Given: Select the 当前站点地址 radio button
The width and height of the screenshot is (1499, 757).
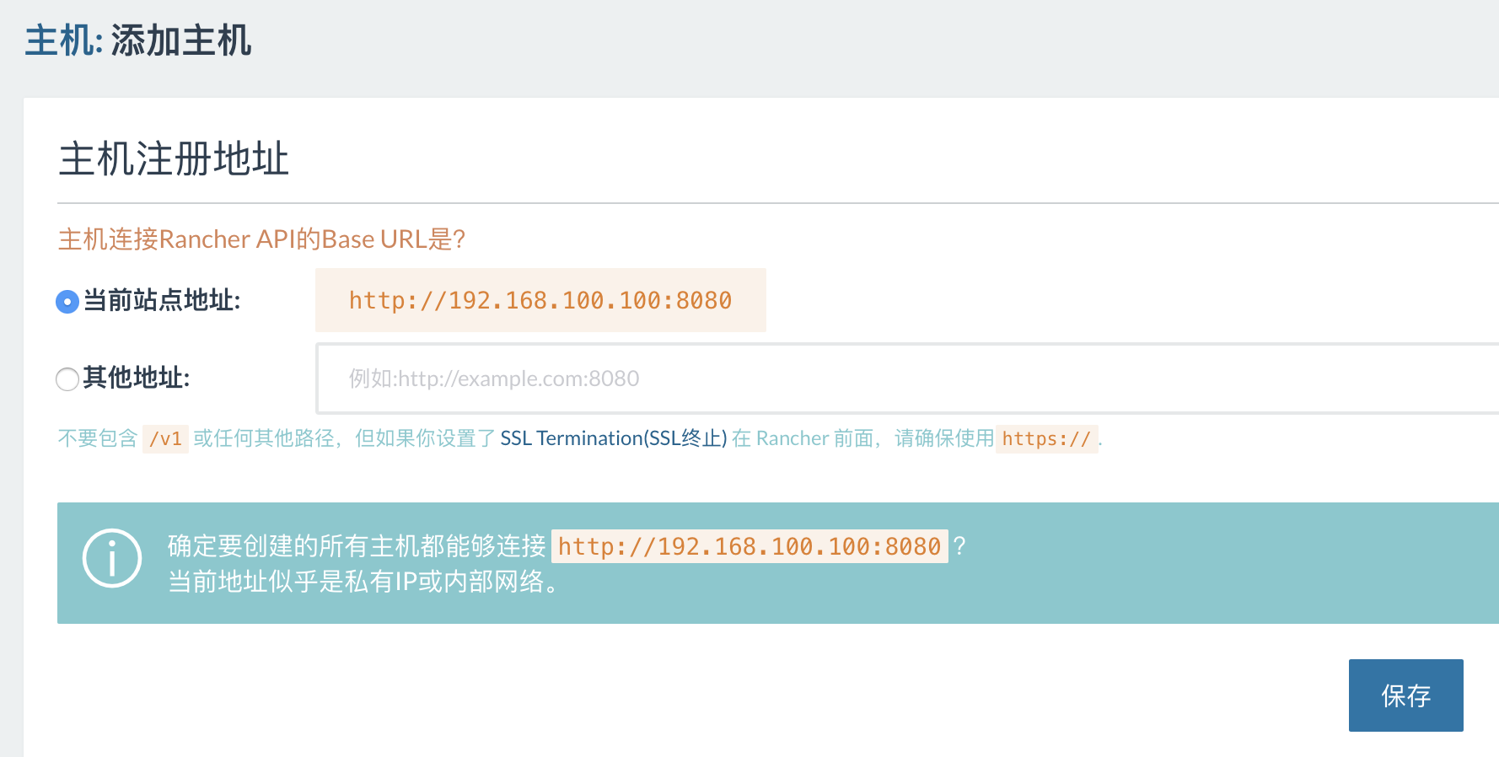Looking at the screenshot, I should [67, 301].
